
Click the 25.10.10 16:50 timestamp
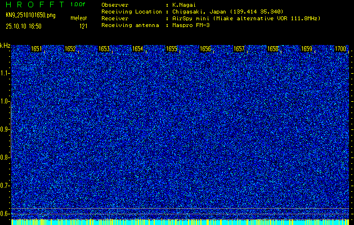(x=26, y=26)
